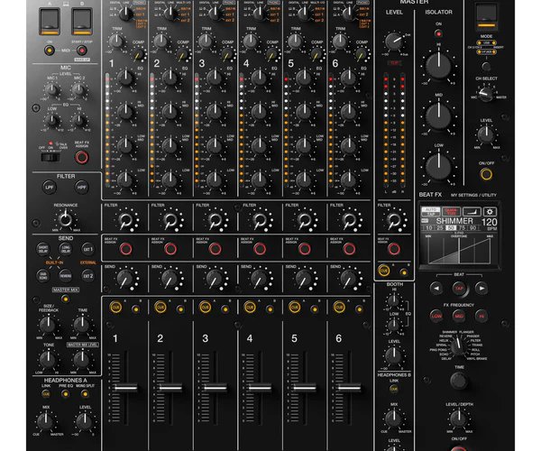Select the QUANTIZE tab on screen
Screen dimensions: 541x451
click(x=451, y=211)
